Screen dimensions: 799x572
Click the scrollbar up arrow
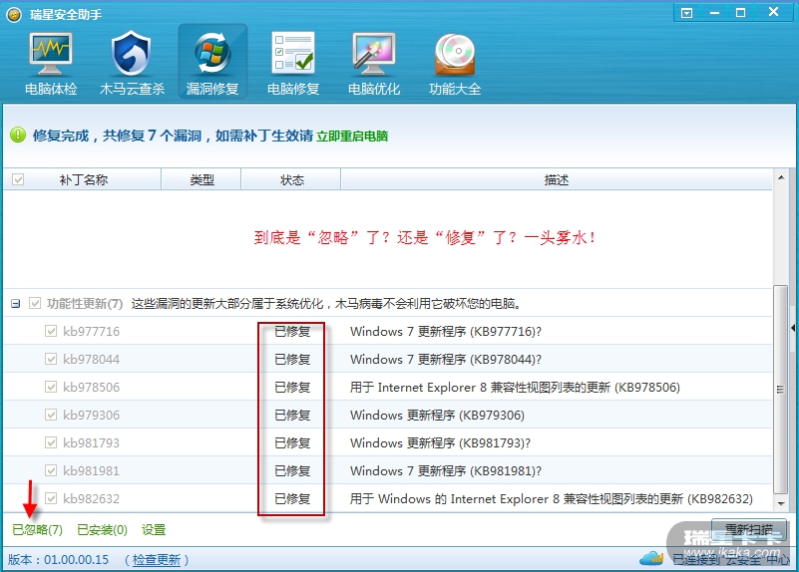click(781, 177)
